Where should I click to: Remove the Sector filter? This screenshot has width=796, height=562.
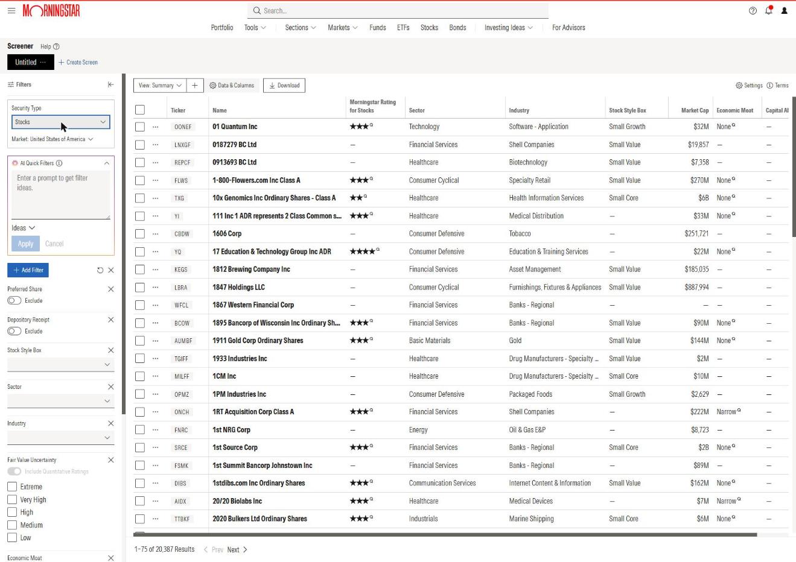click(110, 387)
